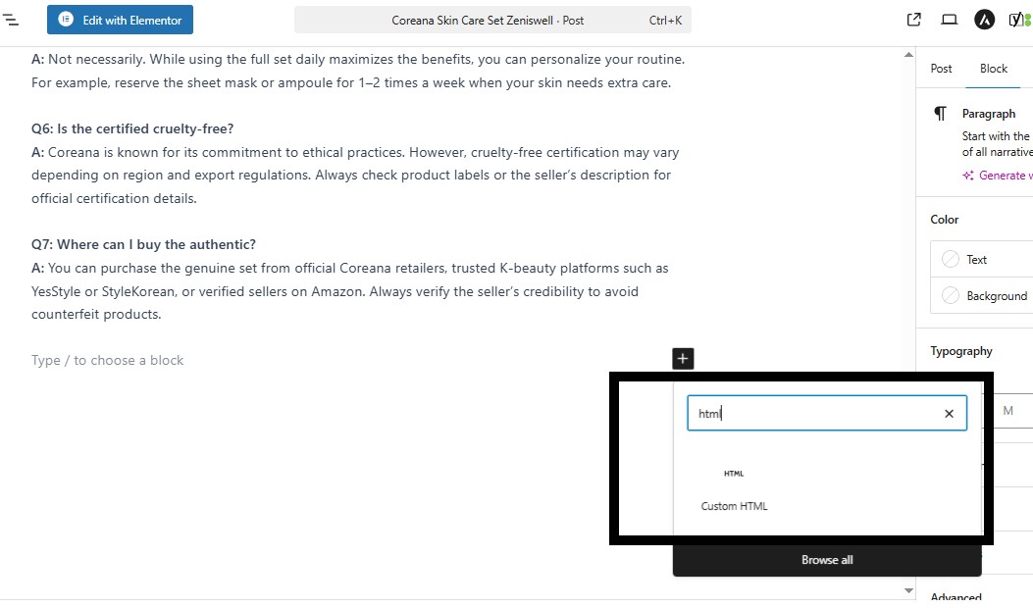Open the Astra settings icon

click(x=984, y=20)
